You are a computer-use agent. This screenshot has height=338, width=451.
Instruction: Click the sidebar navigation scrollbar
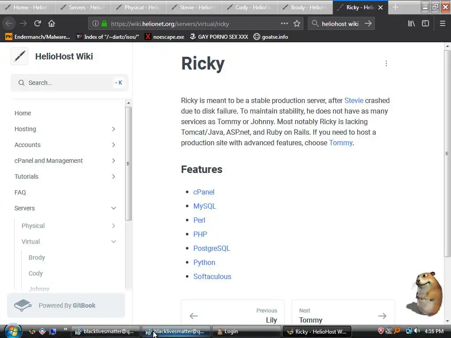pyautogui.click(x=129, y=164)
